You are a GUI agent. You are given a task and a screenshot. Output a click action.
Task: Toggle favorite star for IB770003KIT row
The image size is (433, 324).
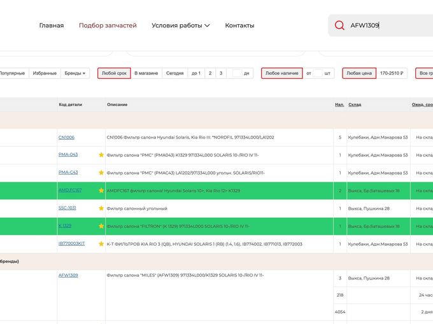101,244
